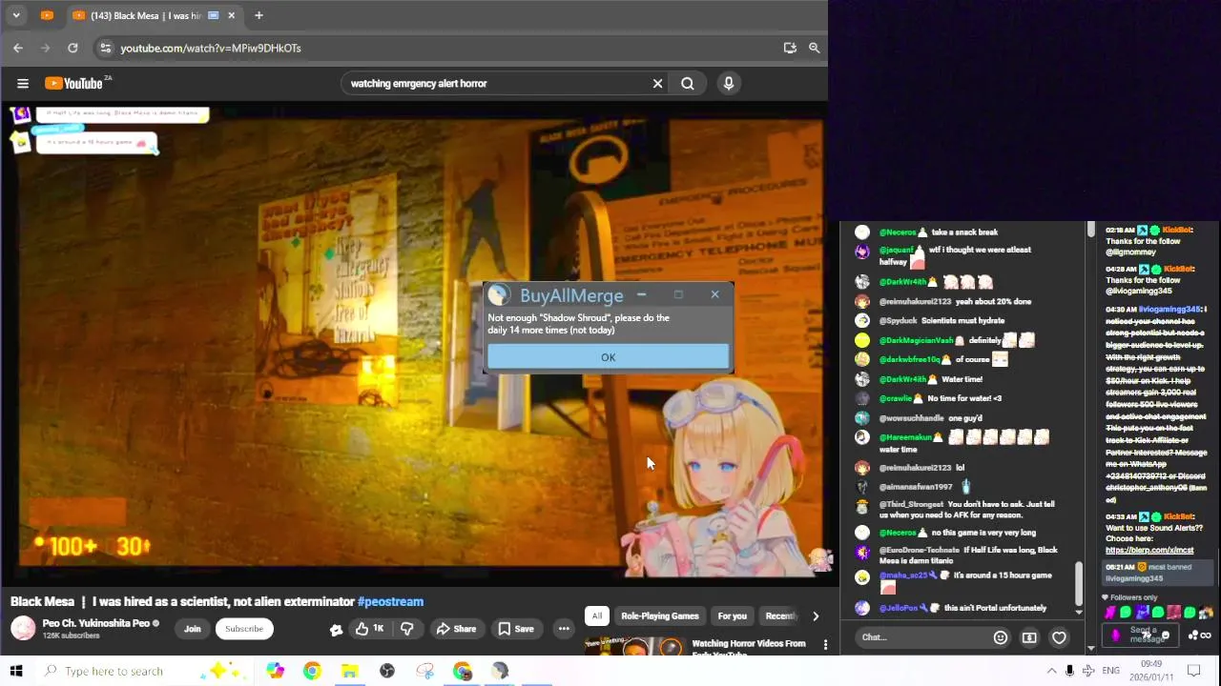This screenshot has height=686, width=1221.
Task: Click the Chat message input field
Action: (922, 637)
